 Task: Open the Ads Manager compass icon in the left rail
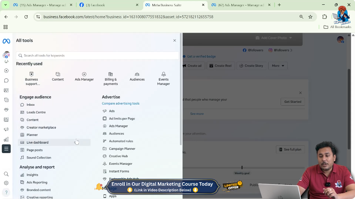click(x=6, y=71)
